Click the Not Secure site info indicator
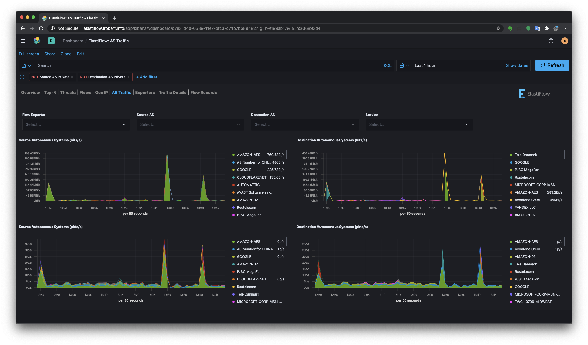 point(65,28)
